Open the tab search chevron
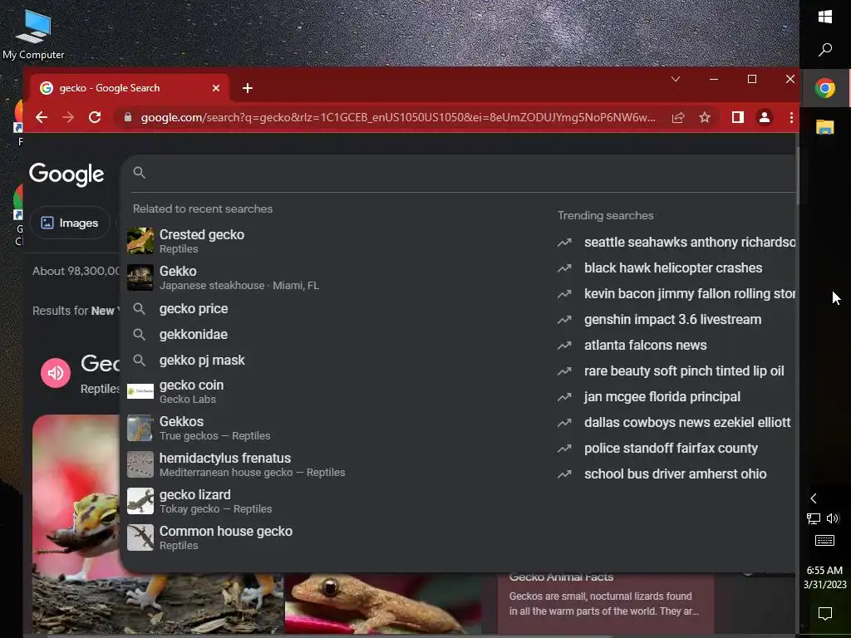851x638 pixels. tap(675, 79)
